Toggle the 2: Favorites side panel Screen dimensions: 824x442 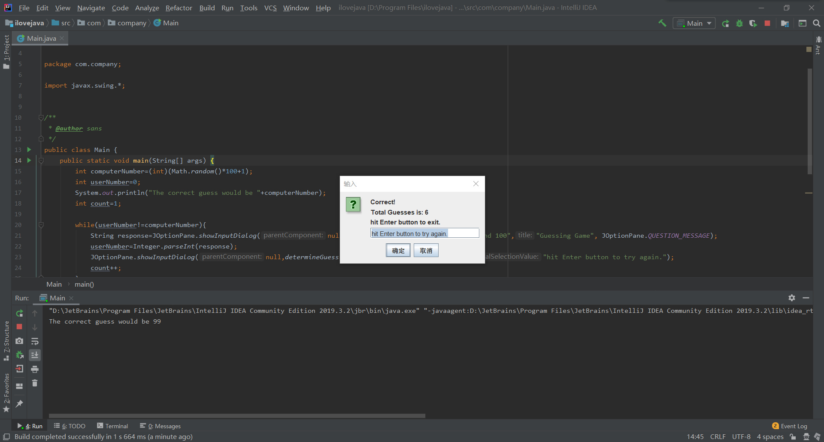pos(6,393)
